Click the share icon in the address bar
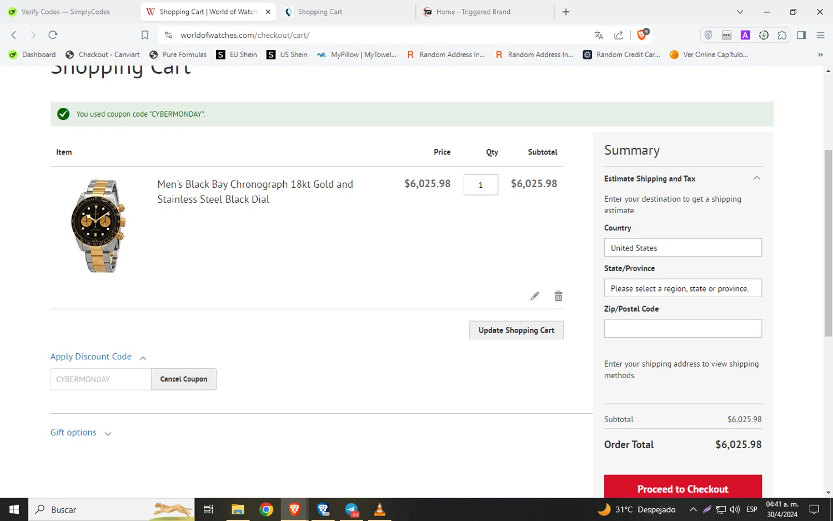Image resolution: width=833 pixels, height=521 pixels. pos(619,35)
